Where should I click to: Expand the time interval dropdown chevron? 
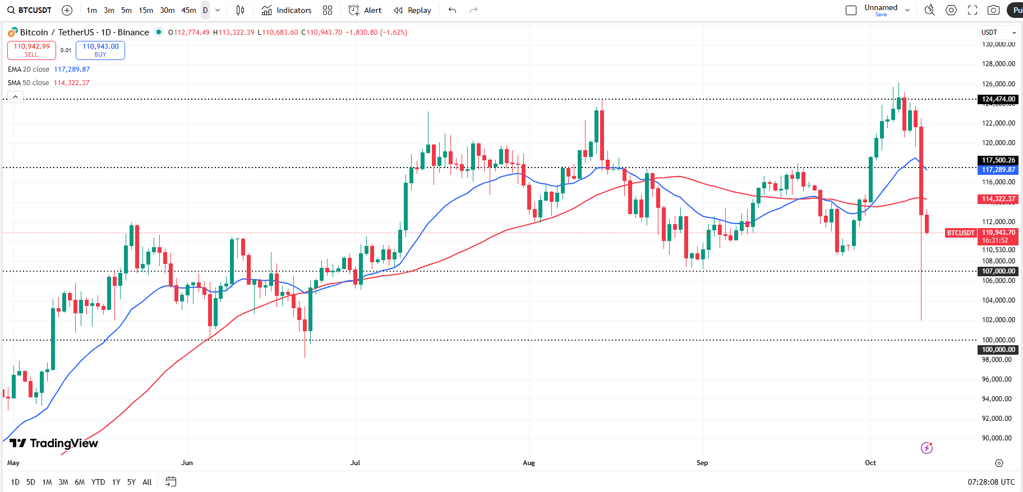[x=218, y=10]
